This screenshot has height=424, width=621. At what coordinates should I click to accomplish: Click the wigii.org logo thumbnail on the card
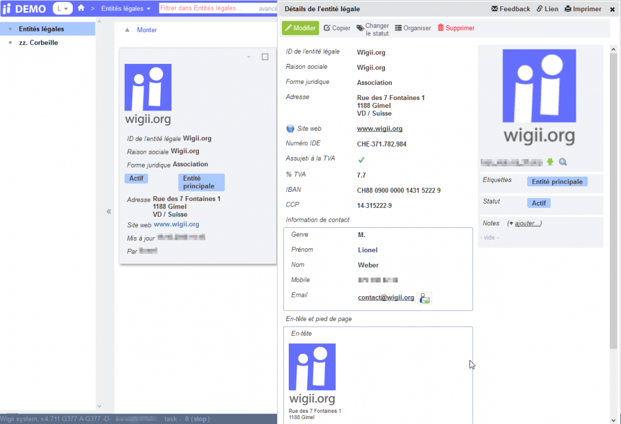point(148,94)
